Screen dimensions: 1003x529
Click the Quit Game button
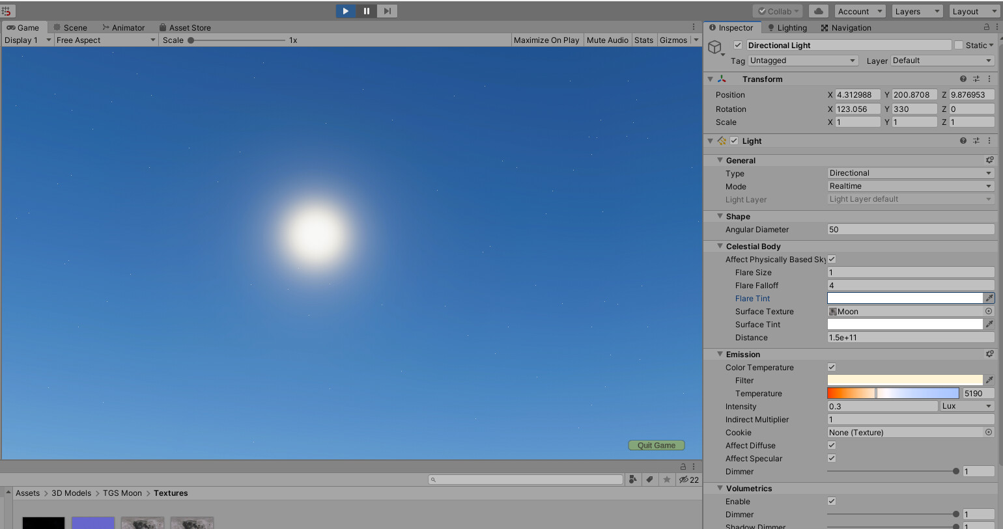656,445
